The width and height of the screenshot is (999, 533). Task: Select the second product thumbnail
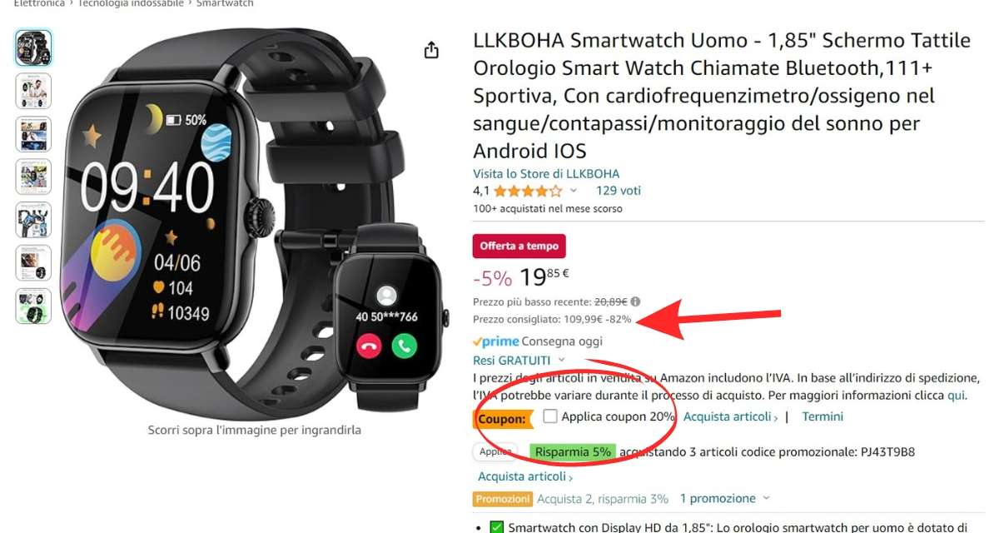33,92
